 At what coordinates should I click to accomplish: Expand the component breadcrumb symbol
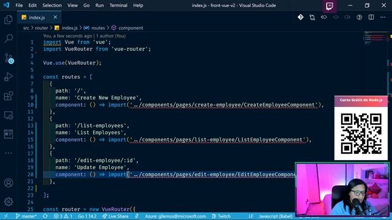[x=127, y=28]
